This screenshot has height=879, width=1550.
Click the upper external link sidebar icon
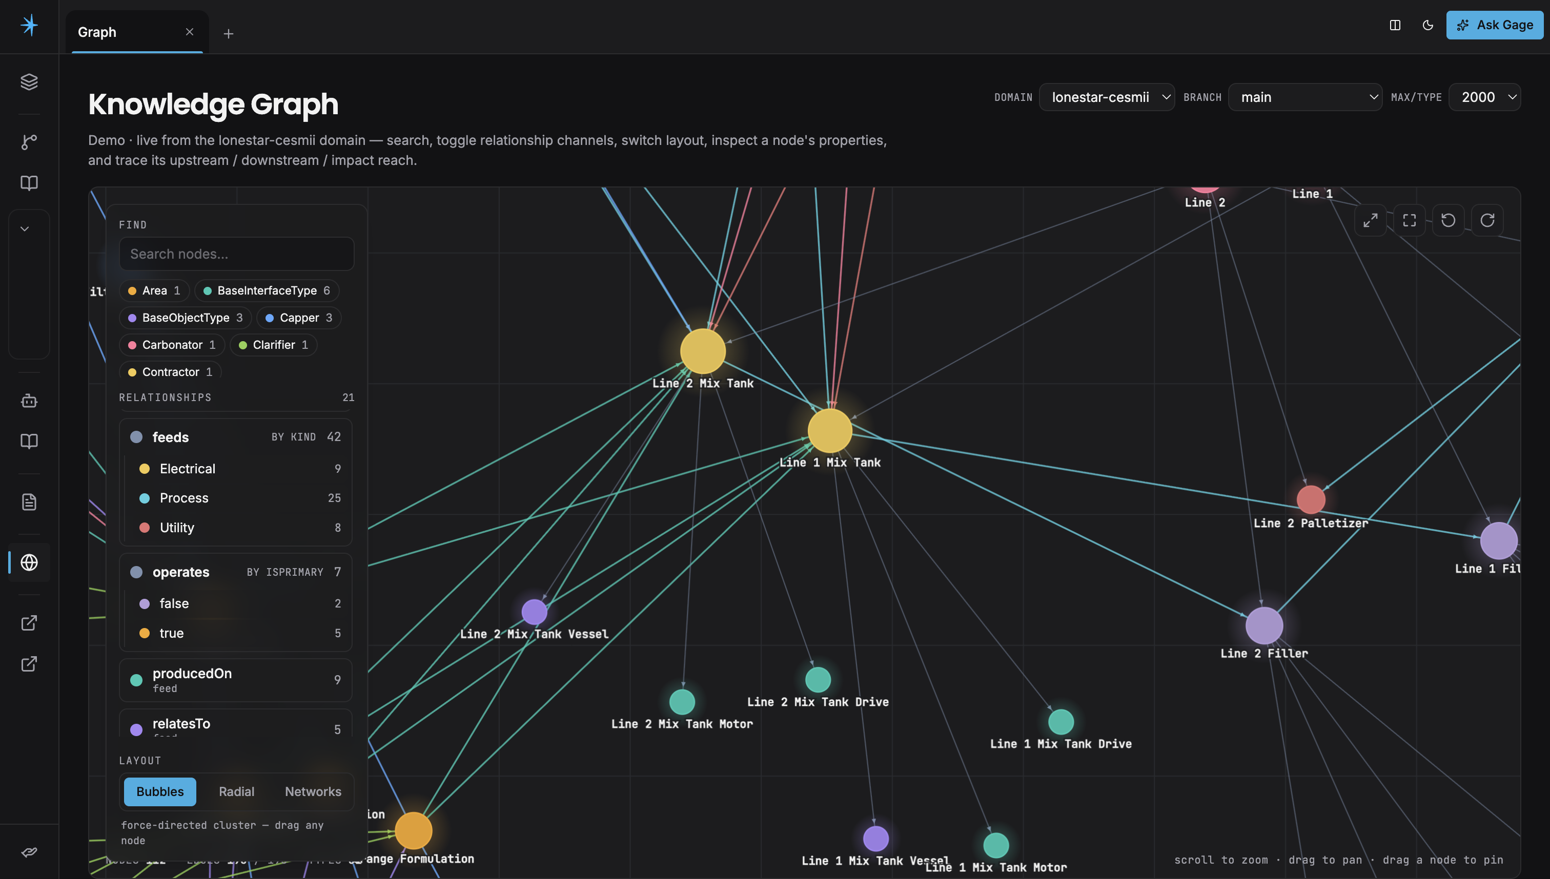click(29, 622)
